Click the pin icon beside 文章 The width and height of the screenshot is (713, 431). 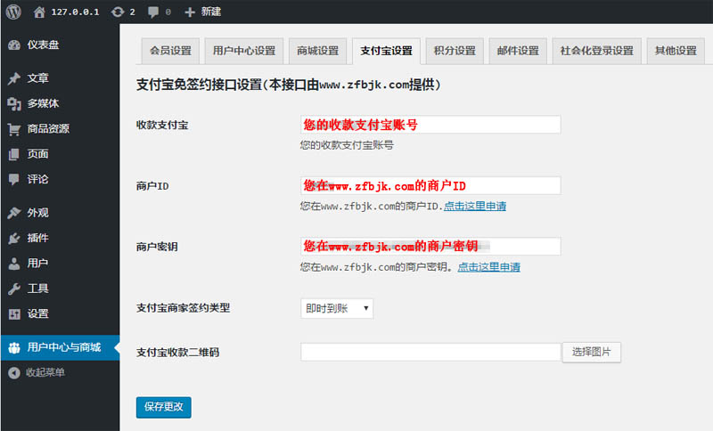[x=14, y=78]
